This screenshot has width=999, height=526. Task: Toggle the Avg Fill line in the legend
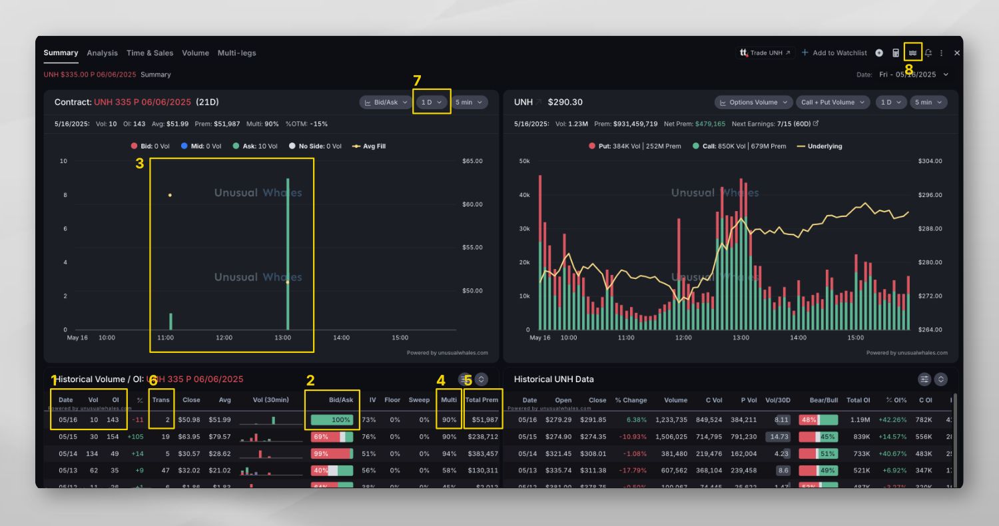tap(369, 146)
